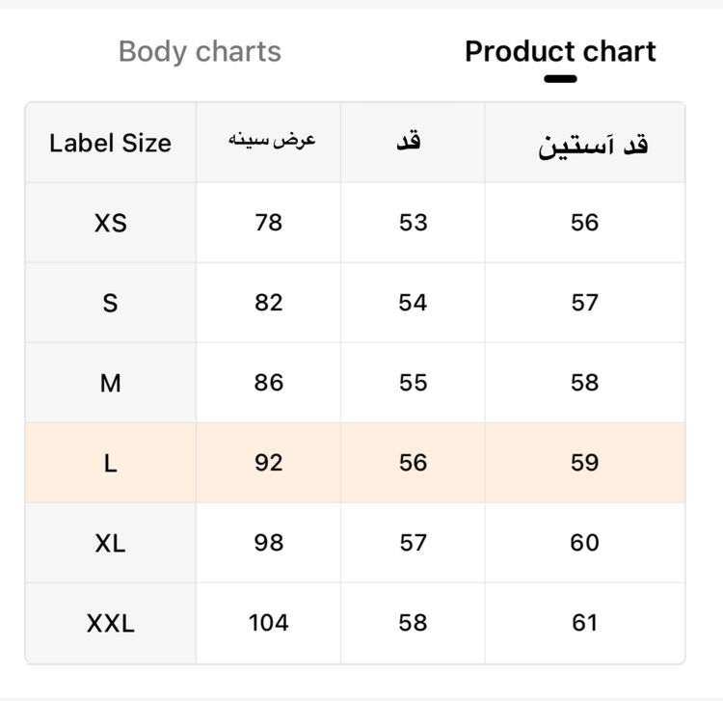Click chest width value 78

(268, 223)
